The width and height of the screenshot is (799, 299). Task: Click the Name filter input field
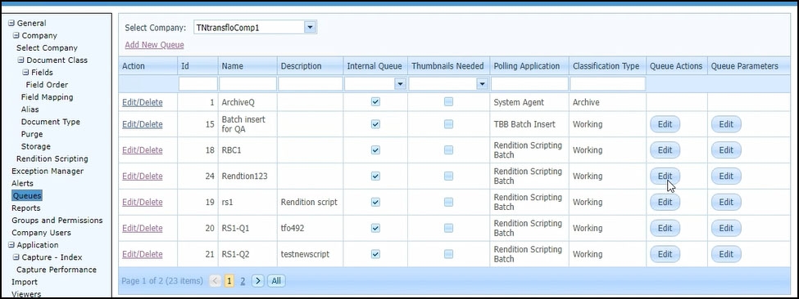(x=247, y=84)
